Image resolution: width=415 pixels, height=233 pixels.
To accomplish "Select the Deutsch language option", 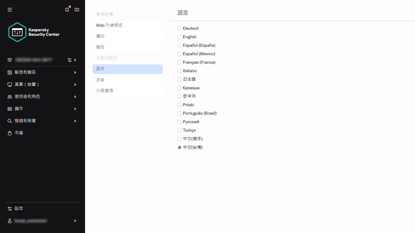I will point(179,28).
